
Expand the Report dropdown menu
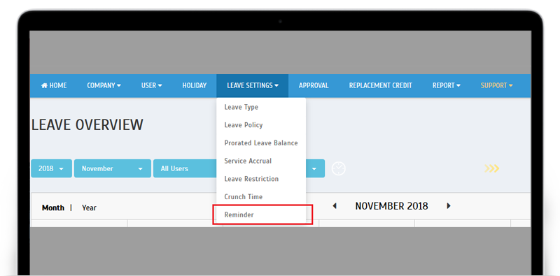[x=447, y=85]
